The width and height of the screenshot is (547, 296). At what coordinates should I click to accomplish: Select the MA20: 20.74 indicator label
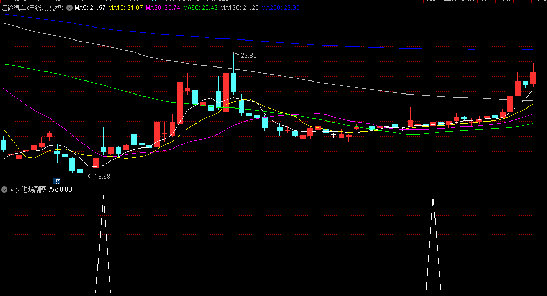163,8
